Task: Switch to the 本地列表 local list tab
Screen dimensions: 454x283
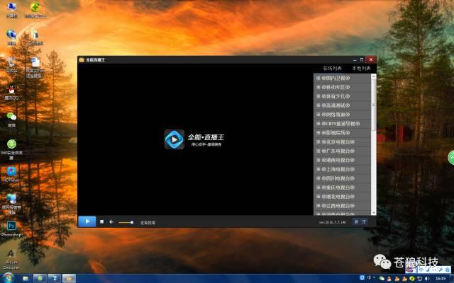Action: (x=361, y=69)
